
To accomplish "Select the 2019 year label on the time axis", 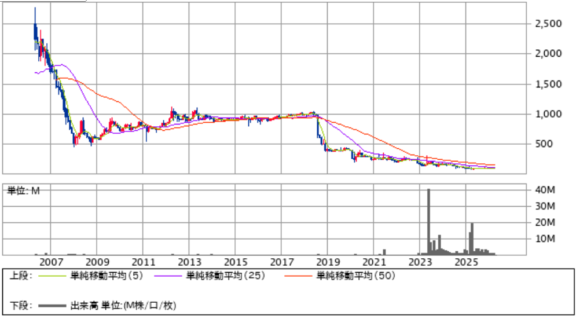I will coord(328,262).
